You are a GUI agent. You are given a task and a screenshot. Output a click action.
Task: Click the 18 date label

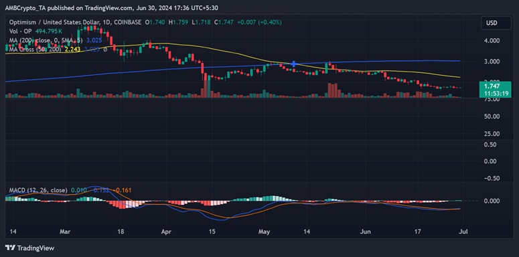121,232
